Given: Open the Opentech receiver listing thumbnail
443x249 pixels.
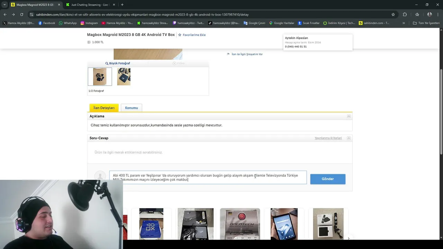Looking at the screenshot, I should tap(240, 224).
